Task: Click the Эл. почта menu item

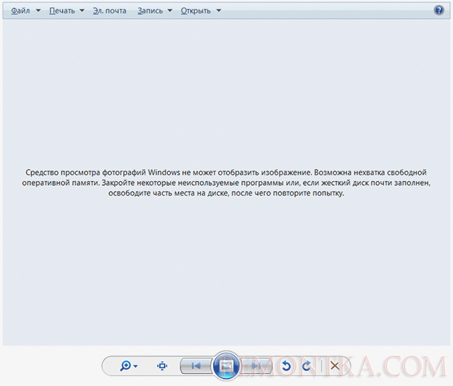Action: [x=109, y=11]
